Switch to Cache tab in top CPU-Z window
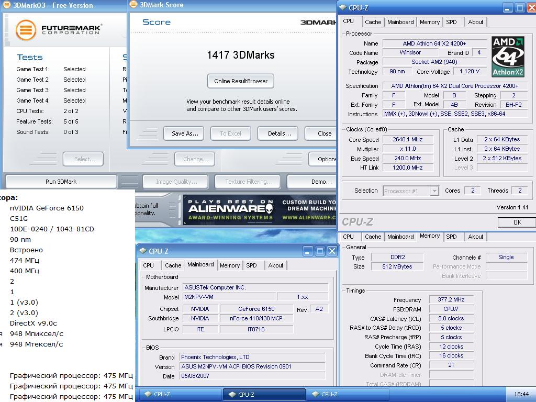 pyautogui.click(x=373, y=22)
